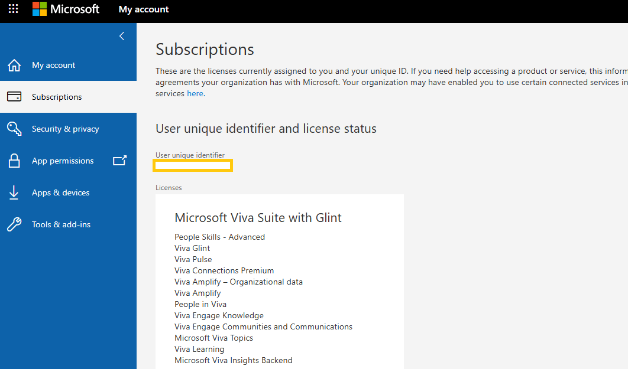Click the wrench icon for Tools & add-ins

point(14,224)
